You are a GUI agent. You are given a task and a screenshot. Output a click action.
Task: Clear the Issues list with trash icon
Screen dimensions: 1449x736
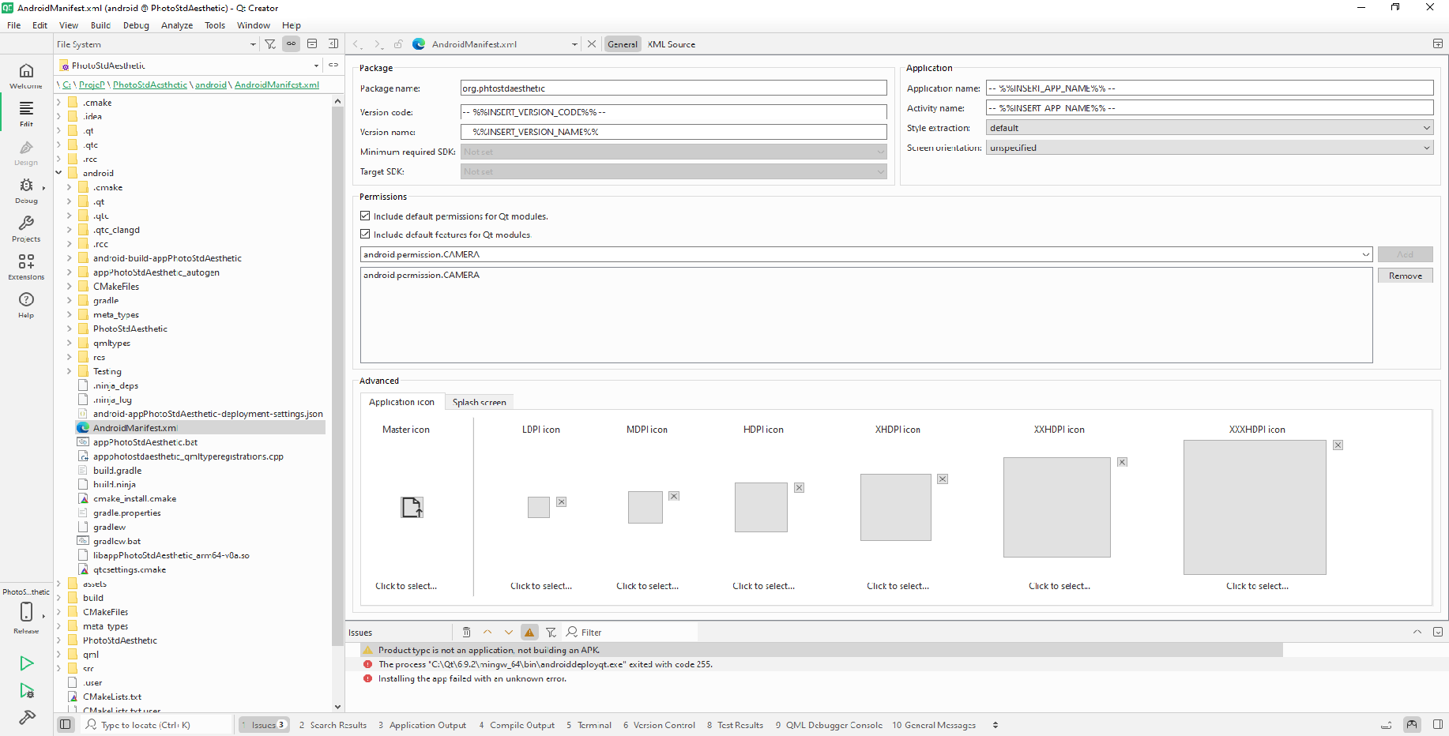[x=466, y=632]
